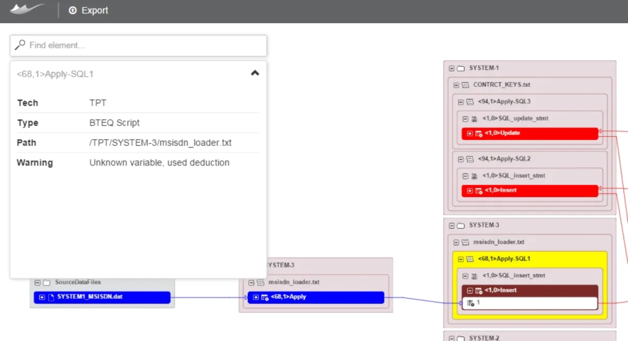
Task: Collapse the SYSTEM-2 group node
Action: click(x=452, y=338)
